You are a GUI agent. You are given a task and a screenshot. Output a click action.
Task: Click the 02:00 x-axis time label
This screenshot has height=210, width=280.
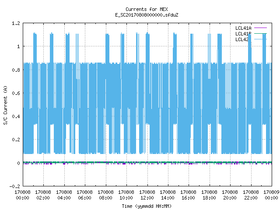pyautogui.click(x=43, y=198)
